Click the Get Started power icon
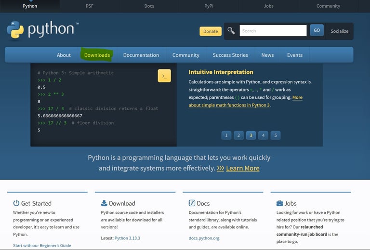 coord(16,203)
